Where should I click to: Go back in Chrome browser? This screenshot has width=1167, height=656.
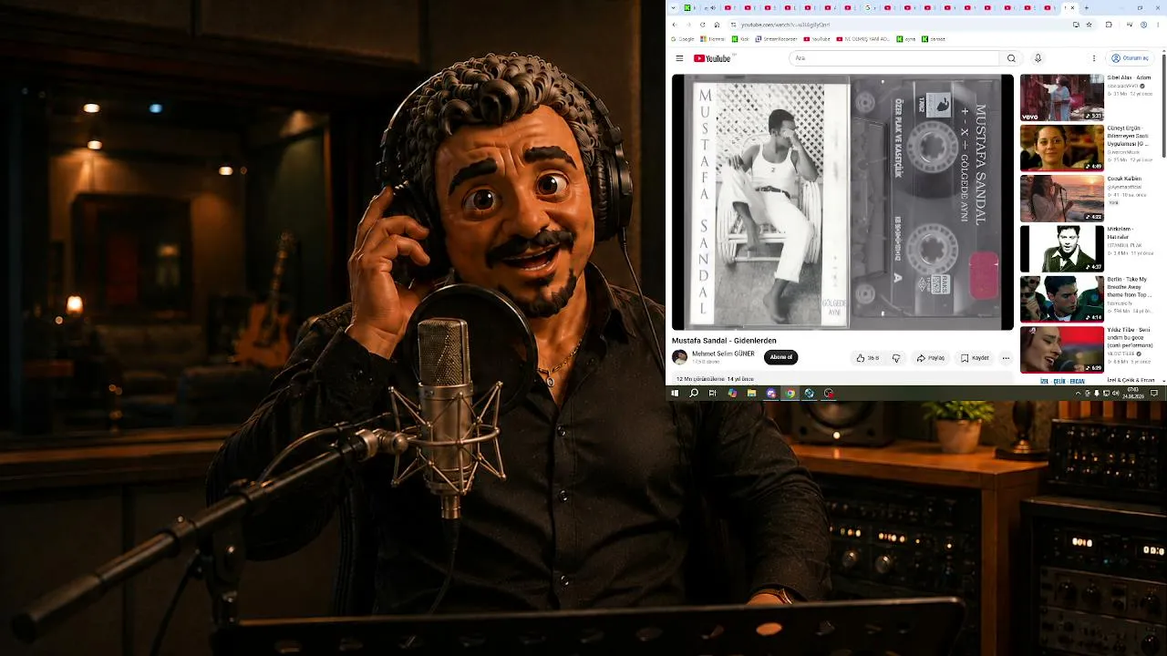tap(675, 25)
